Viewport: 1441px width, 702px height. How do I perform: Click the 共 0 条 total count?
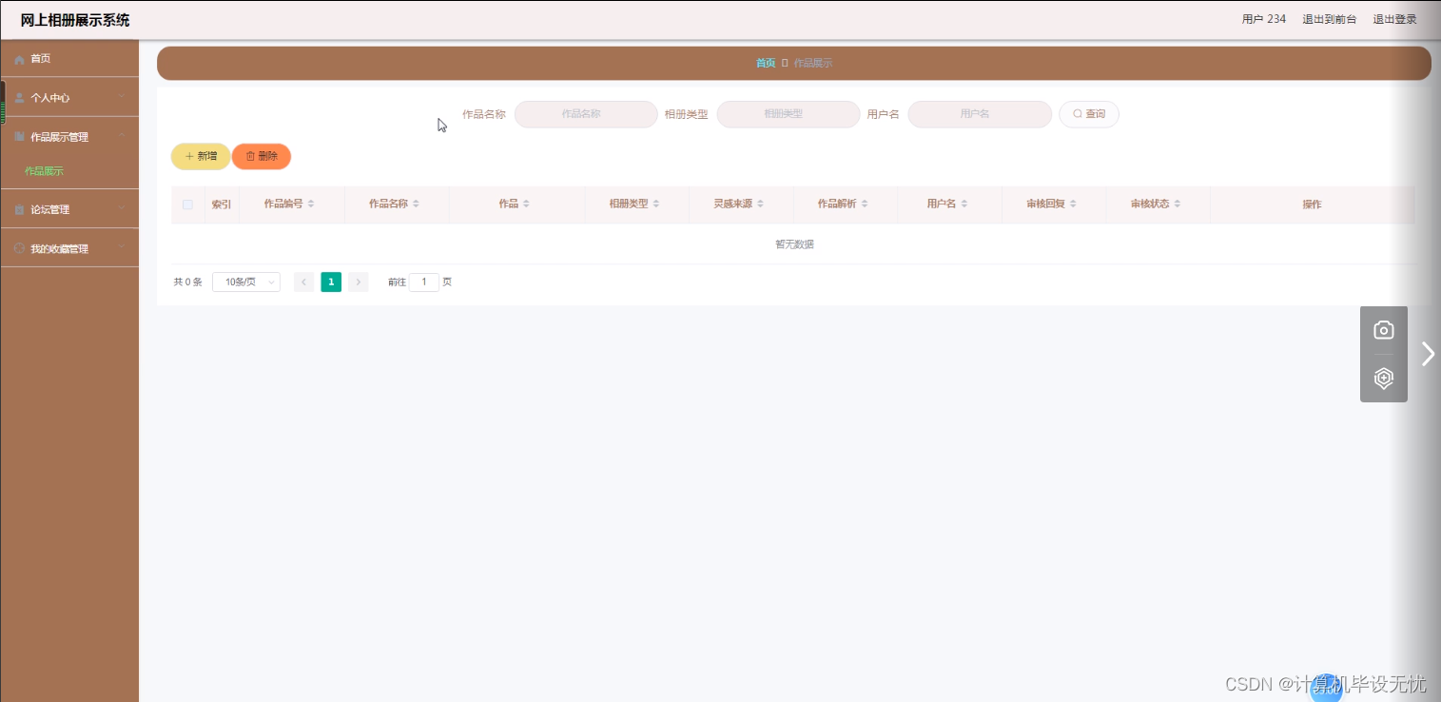coord(188,283)
